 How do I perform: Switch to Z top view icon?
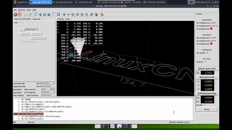73,14
